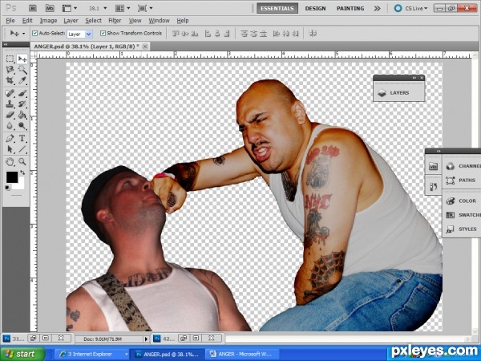This screenshot has width=481, height=361.
Task: Select the Pen tool
Action: 10,138
